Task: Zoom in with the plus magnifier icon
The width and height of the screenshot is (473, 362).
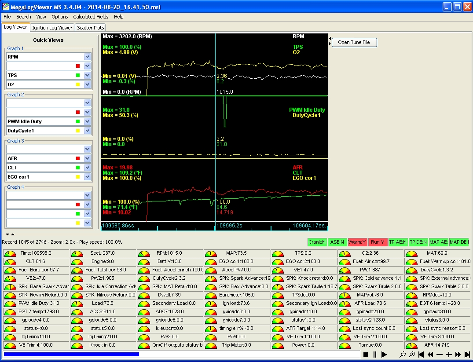Action: pos(412,355)
